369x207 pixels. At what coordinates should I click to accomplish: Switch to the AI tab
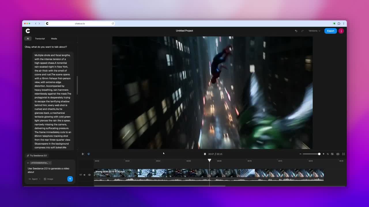click(x=28, y=39)
